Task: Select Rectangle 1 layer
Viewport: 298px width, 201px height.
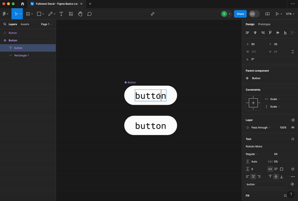Action: [x=28, y=56]
